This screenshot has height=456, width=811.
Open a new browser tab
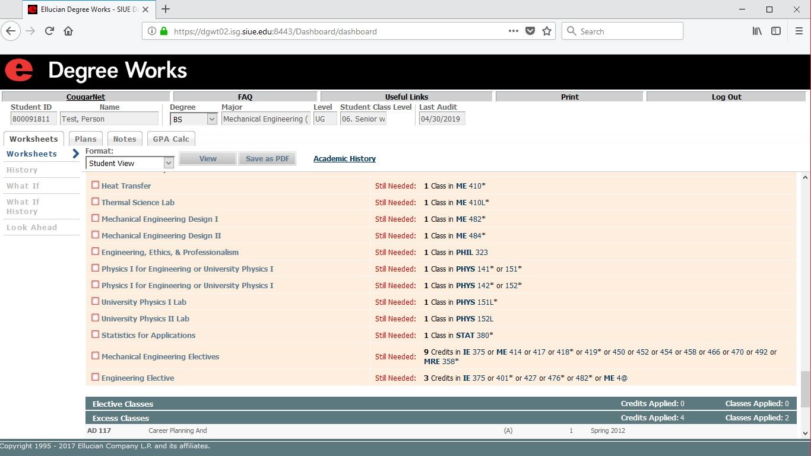click(x=166, y=9)
